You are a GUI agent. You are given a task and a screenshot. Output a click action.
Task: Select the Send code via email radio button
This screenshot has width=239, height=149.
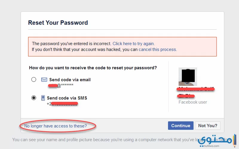pyautogui.click(x=34, y=80)
